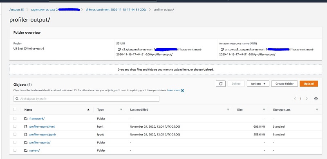Open the framework/ folder link
This screenshot has height=159, width=327.
click(x=37, y=118)
